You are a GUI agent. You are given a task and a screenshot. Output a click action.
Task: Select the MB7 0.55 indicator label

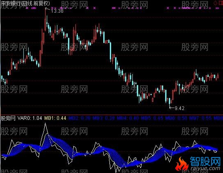(200, 118)
